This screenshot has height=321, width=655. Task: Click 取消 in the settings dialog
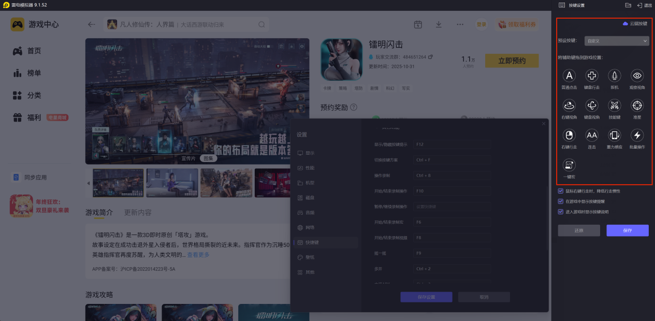484,297
